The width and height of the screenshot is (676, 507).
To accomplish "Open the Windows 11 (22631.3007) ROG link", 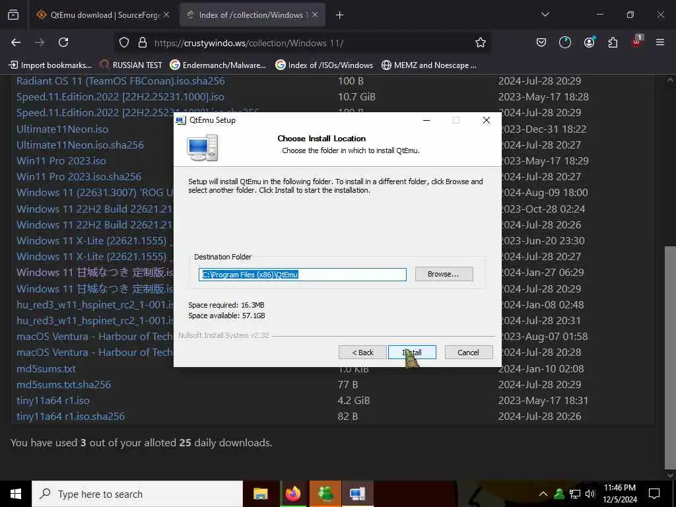I will pyautogui.click(x=95, y=193).
